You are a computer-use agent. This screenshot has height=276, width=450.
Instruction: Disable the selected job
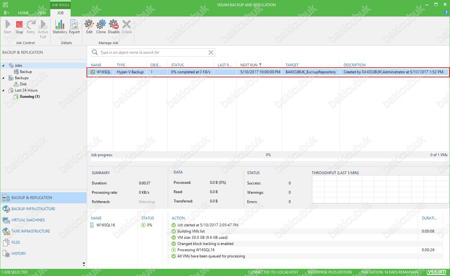click(114, 27)
